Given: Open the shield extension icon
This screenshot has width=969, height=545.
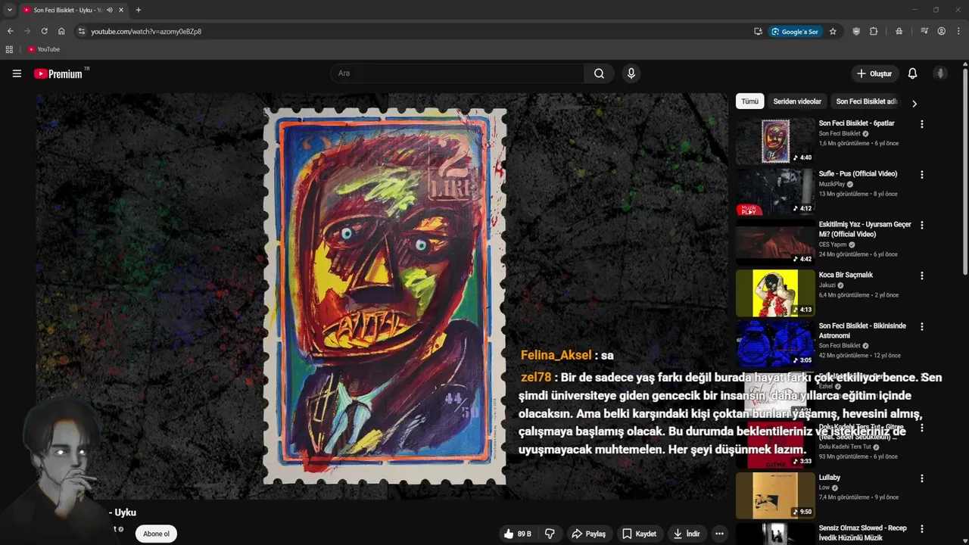Looking at the screenshot, I should (x=856, y=31).
